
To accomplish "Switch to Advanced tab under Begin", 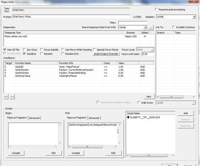I will (34, 118).
